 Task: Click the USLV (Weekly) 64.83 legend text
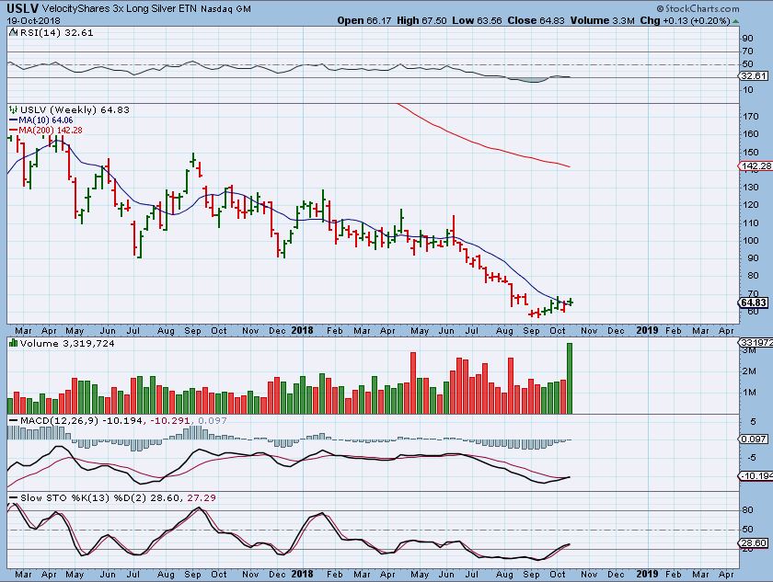point(75,109)
